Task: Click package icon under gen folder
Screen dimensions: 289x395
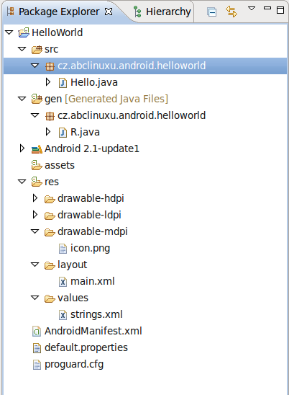Action: click(50, 116)
